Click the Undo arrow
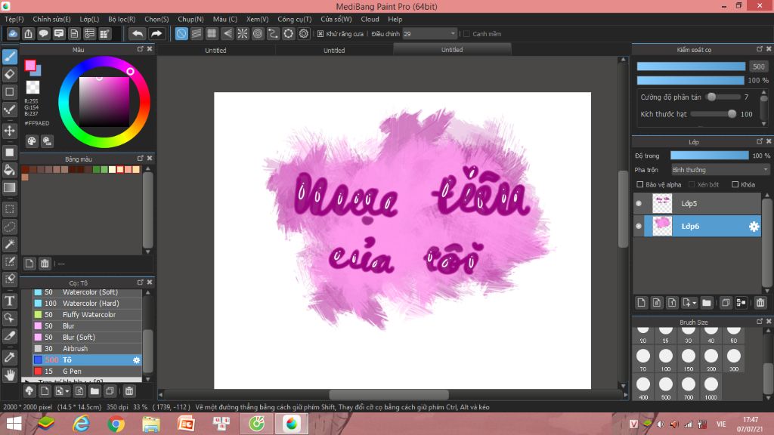 138,33
